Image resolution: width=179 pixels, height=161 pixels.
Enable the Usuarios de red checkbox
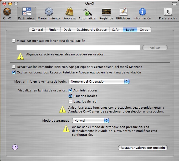(70, 101)
